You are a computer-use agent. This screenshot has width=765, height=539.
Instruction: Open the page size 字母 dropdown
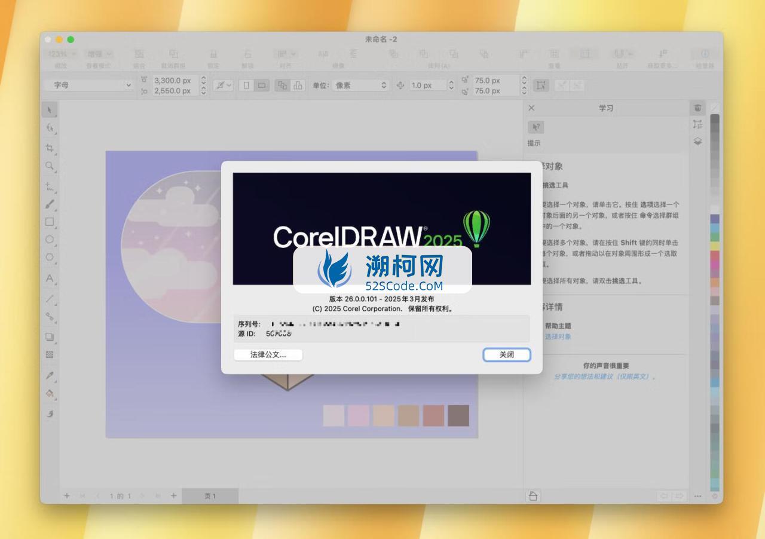click(x=89, y=85)
